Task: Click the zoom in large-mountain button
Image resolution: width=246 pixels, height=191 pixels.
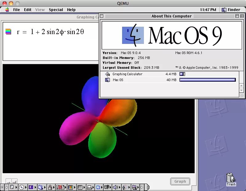Action: coord(14,181)
